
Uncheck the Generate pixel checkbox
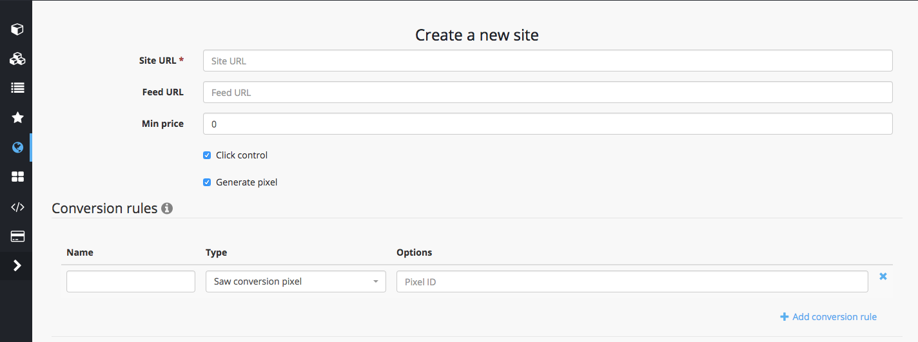click(207, 182)
